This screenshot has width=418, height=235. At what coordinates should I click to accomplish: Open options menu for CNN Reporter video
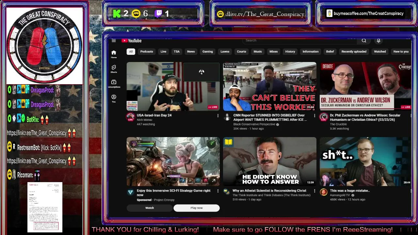tap(314, 116)
